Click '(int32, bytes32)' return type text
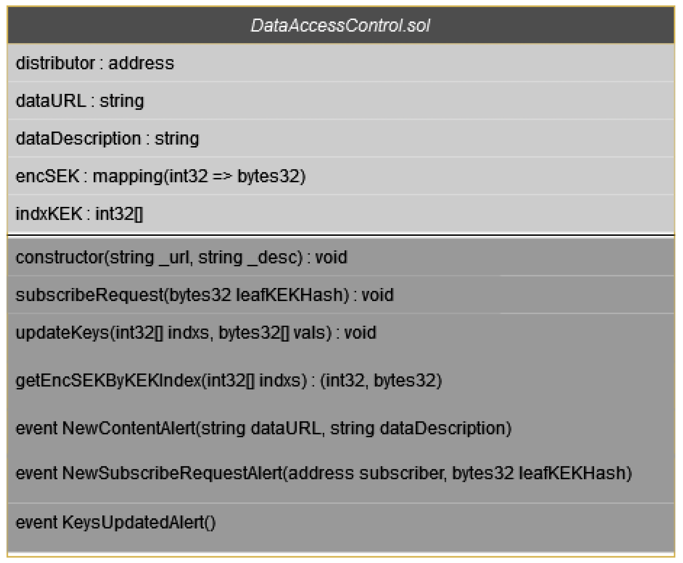 click(381, 380)
